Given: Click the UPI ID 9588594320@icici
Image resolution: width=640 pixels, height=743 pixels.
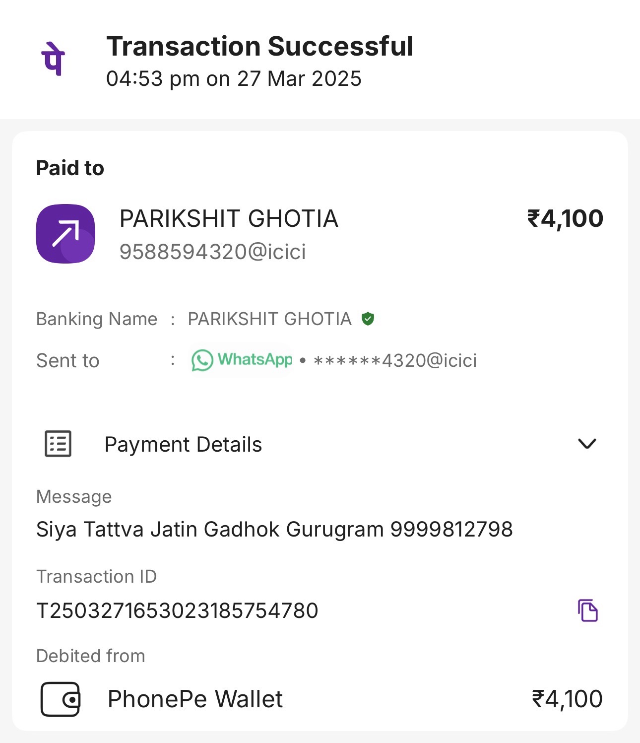Looking at the screenshot, I should click(213, 252).
